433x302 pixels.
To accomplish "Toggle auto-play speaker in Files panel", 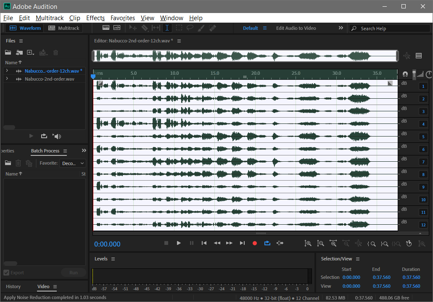I will (x=57, y=136).
